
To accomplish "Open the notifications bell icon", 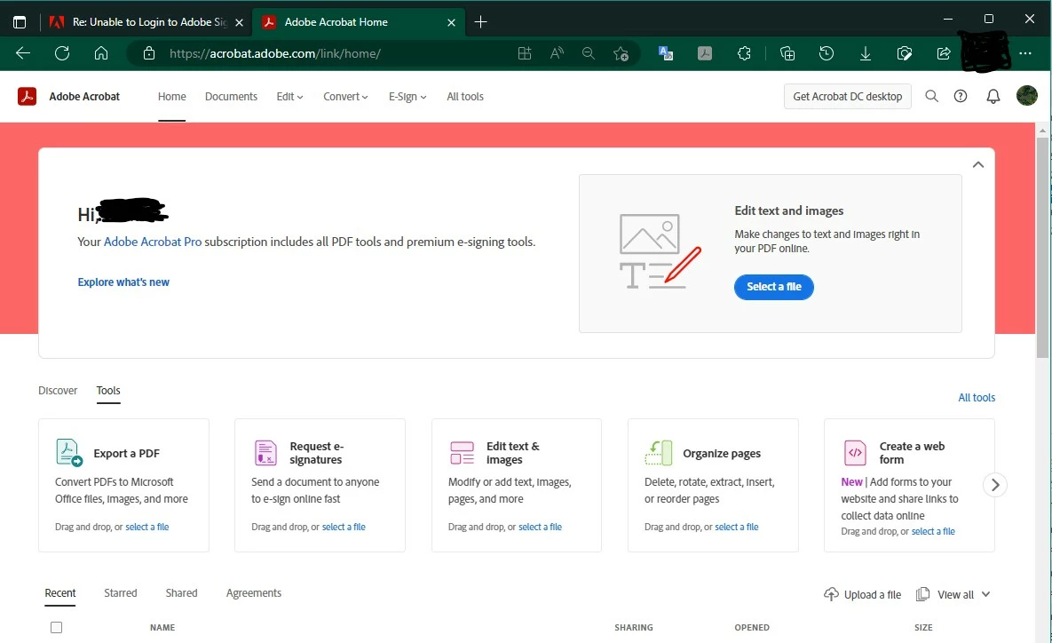I will pyautogui.click(x=993, y=97).
